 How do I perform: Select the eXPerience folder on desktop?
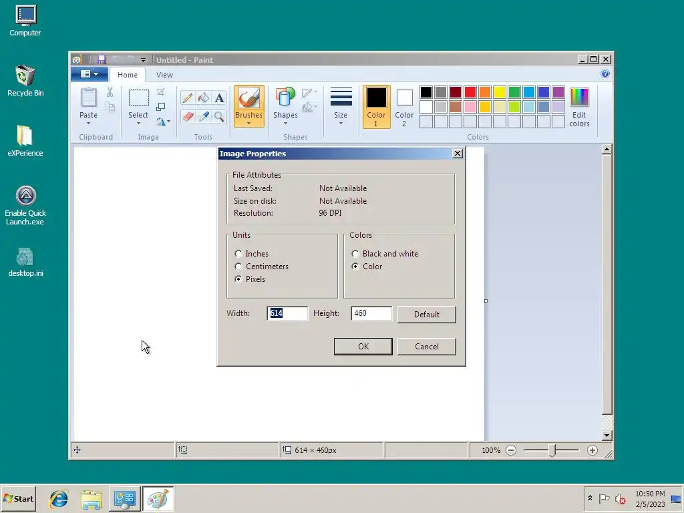pos(25,141)
